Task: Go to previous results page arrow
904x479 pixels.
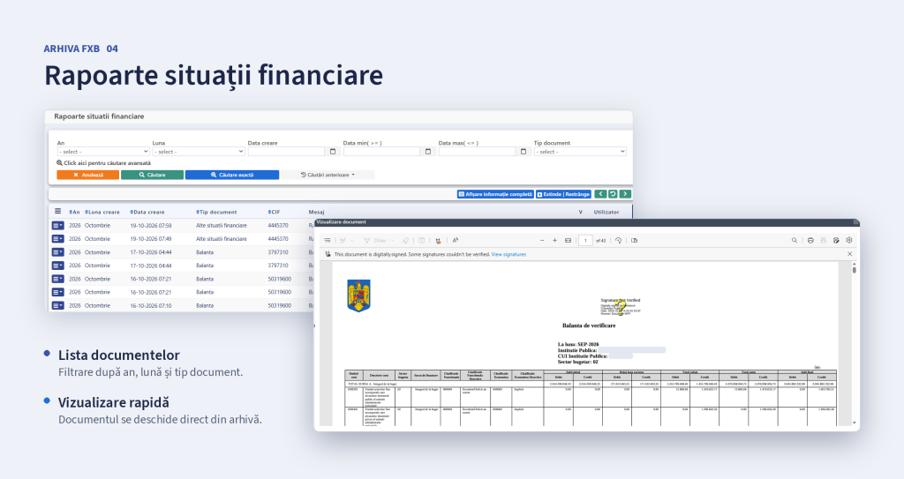Action: coord(600,194)
